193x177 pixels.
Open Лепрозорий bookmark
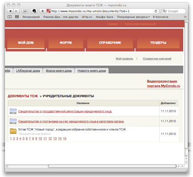tap(31, 17)
